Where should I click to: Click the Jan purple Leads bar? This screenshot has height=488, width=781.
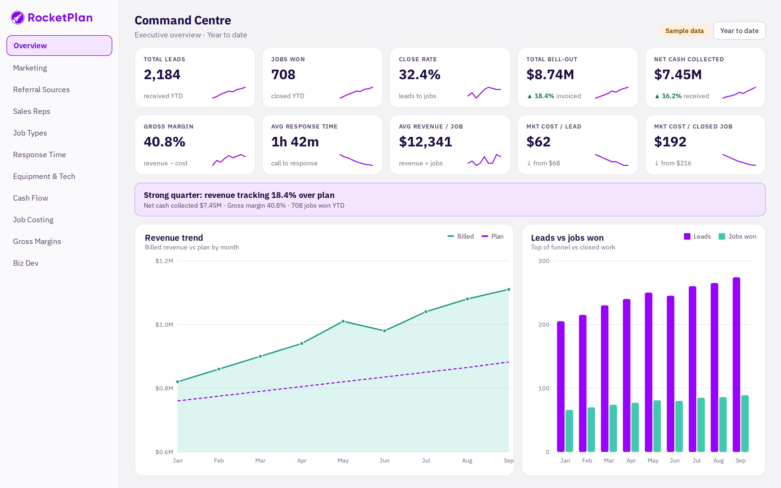tap(561, 386)
